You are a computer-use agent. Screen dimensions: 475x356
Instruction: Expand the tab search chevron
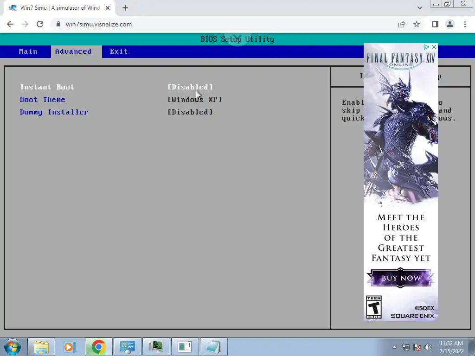(x=419, y=8)
